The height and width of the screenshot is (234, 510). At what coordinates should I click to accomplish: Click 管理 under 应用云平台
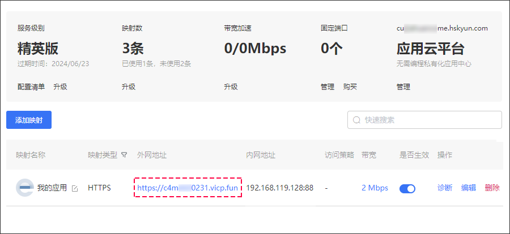(403, 86)
